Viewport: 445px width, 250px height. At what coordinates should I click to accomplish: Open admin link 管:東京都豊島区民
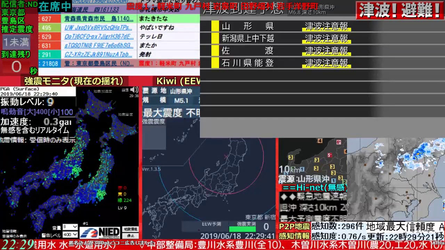99,64
